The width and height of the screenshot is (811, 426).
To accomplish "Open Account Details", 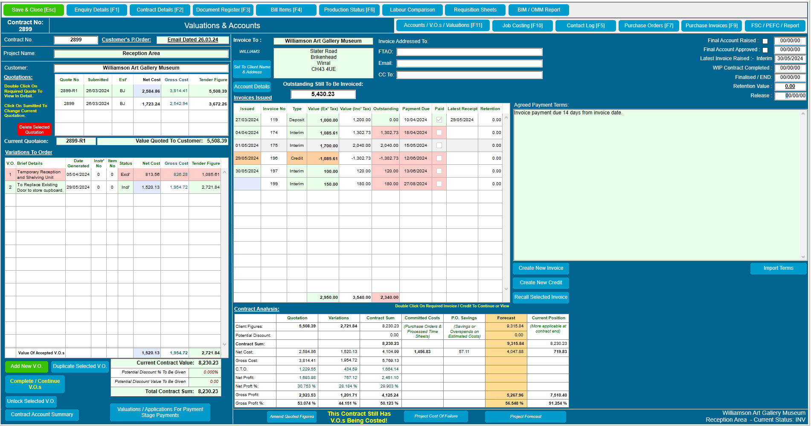I will (252, 87).
